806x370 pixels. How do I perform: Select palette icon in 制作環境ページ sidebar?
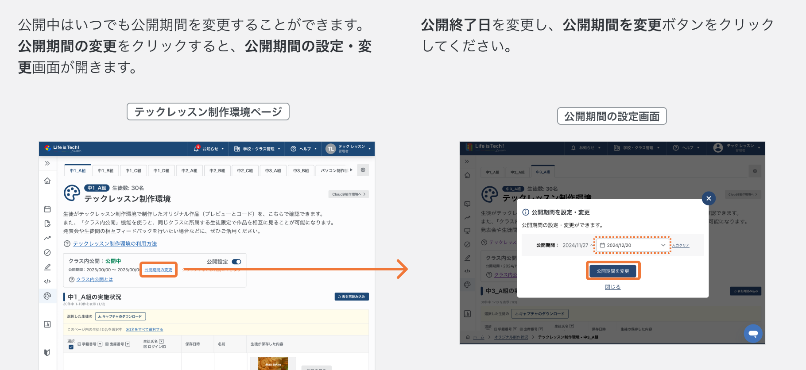tap(47, 296)
